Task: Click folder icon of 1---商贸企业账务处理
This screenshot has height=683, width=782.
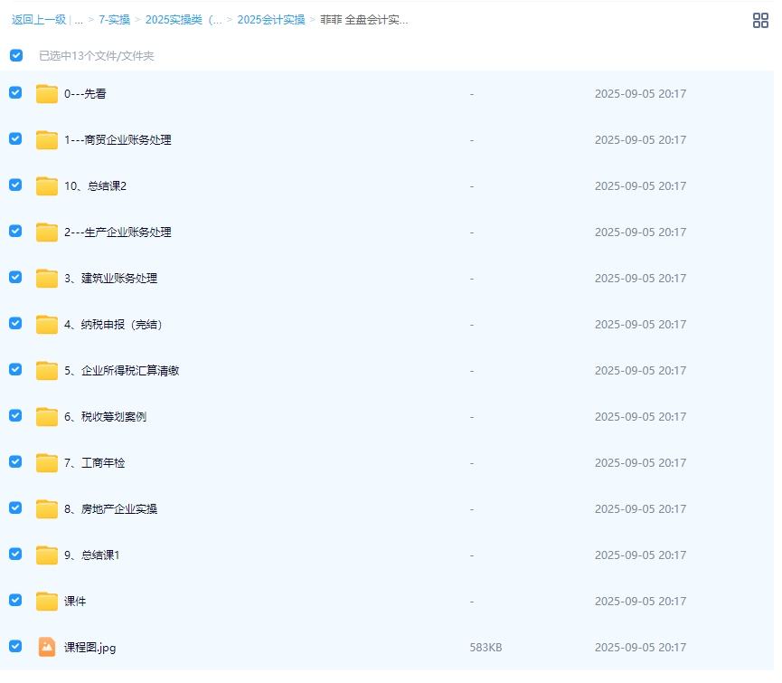Action: click(47, 139)
